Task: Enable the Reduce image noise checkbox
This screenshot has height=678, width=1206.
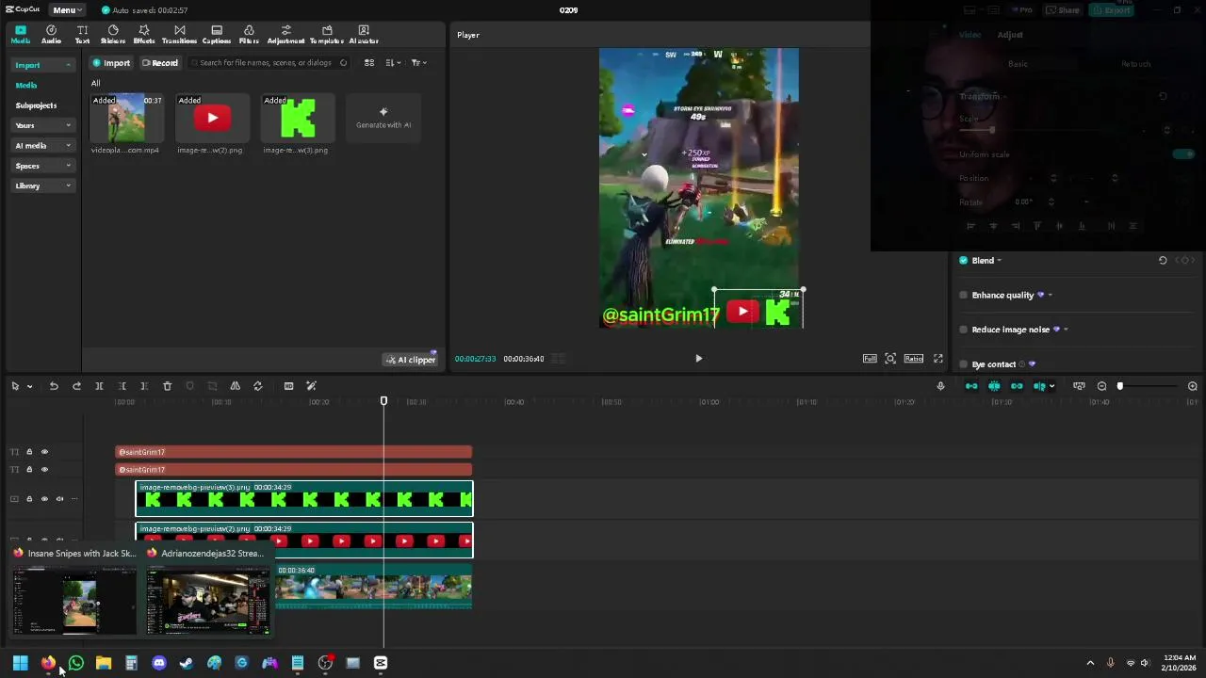Action: point(963,330)
